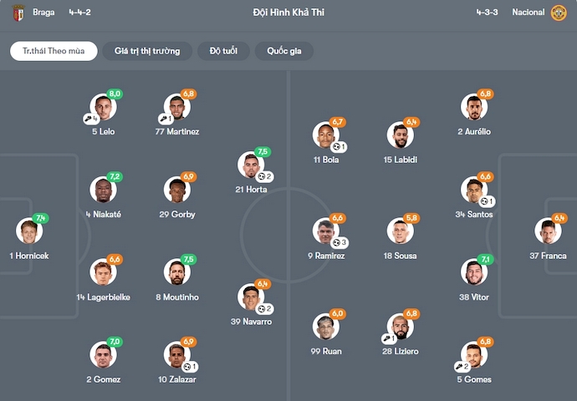The image size is (577, 401).
Task: Select the 'Độ tuổi' filter
Action: (x=223, y=51)
